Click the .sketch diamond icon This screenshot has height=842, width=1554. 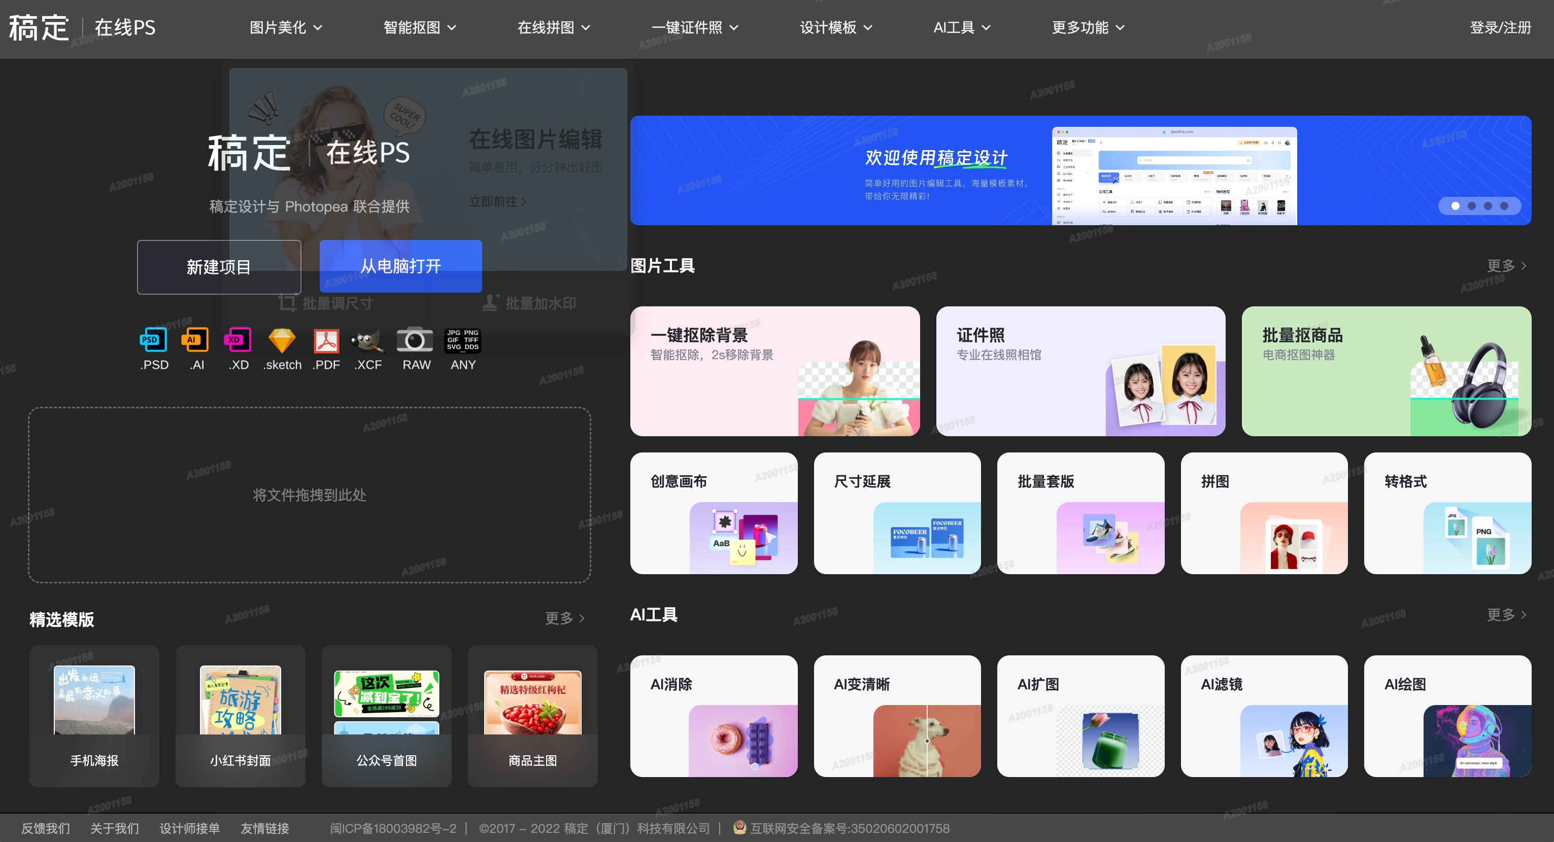[x=282, y=340]
